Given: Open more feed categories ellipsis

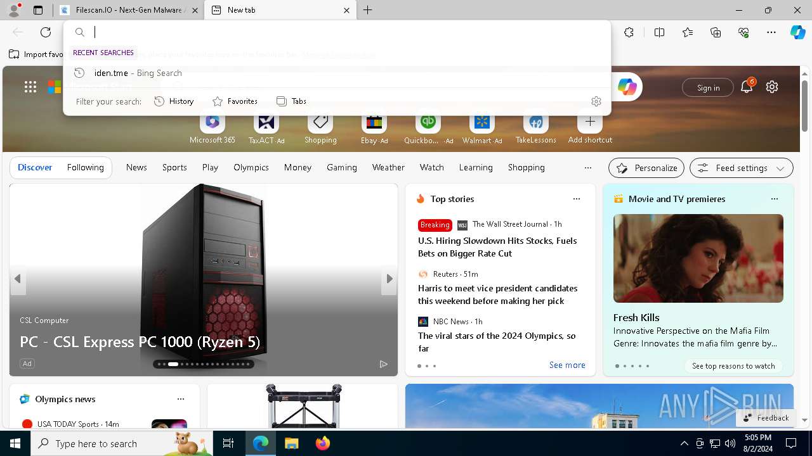Looking at the screenshot, I should pos(587,168).
